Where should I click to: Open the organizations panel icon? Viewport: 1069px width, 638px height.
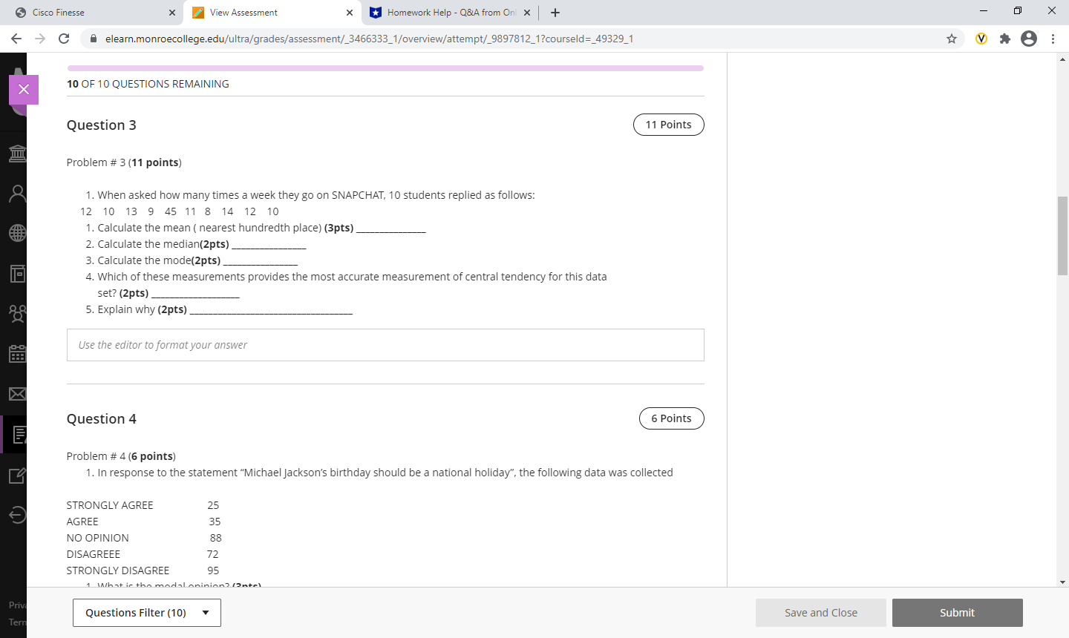(x=16, y=273)
